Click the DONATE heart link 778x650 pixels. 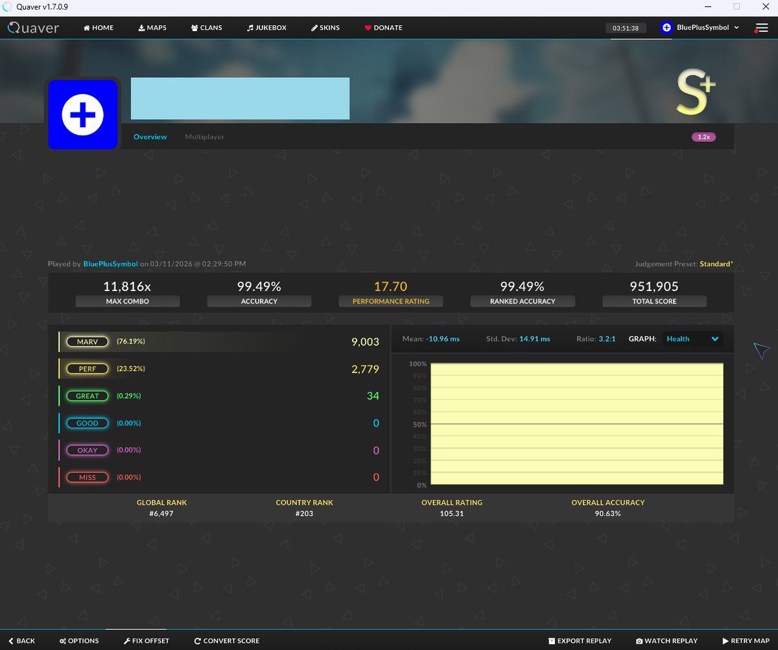click(383, 28)
